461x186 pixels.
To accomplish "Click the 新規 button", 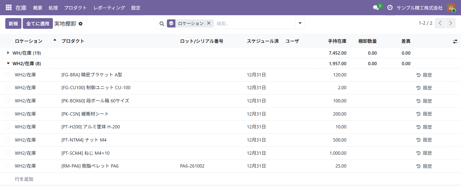I will point(13,23).
